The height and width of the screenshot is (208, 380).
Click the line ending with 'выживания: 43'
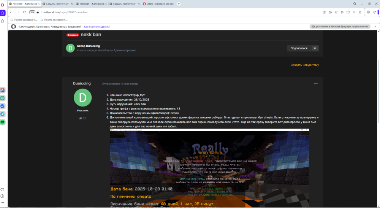[145, 109]
